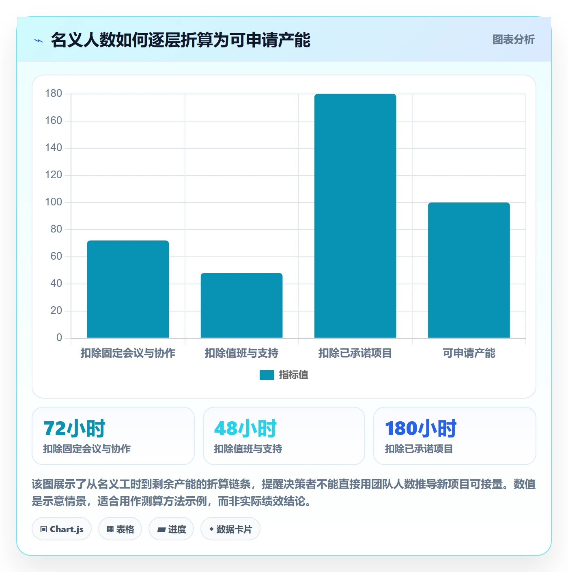Click the 扣除固定会议与协作 bar in chart
Viewport: 568px width, 572px height.
pyautogui.click(x=128, y=289)
